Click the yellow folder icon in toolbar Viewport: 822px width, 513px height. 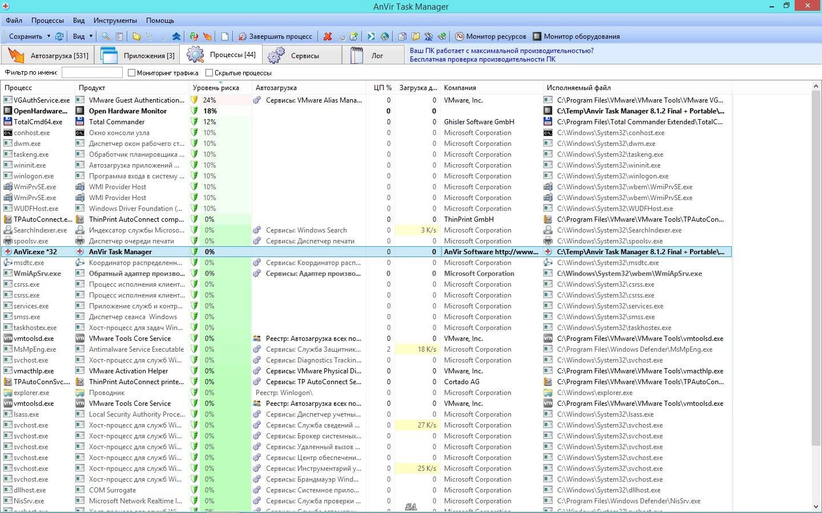coord(136,36)
